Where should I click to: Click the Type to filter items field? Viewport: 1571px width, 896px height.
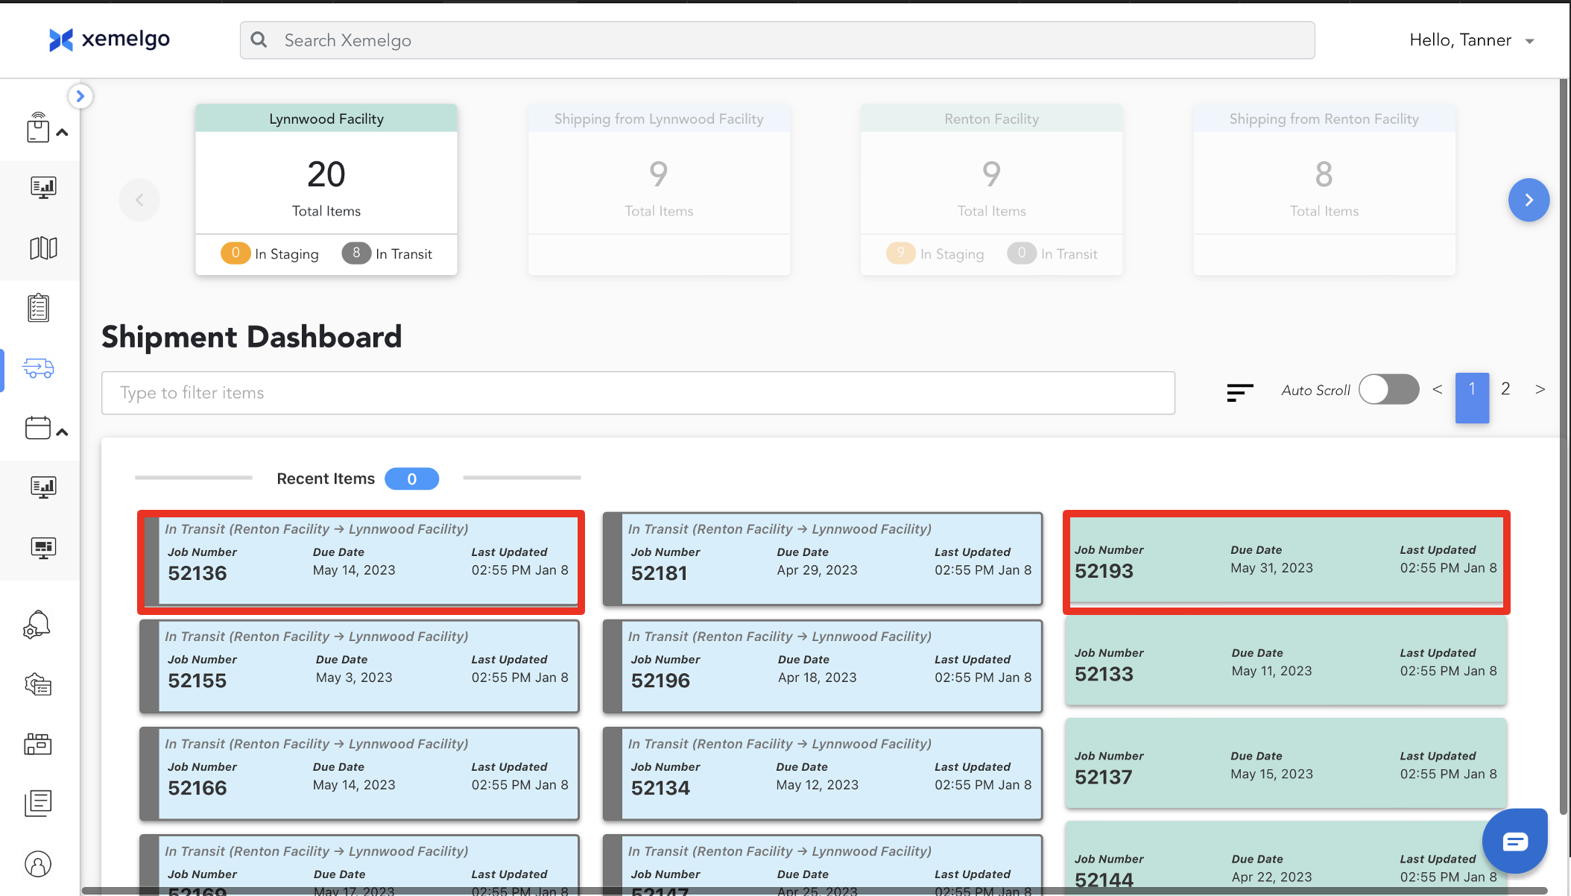(x=638, y=393)
